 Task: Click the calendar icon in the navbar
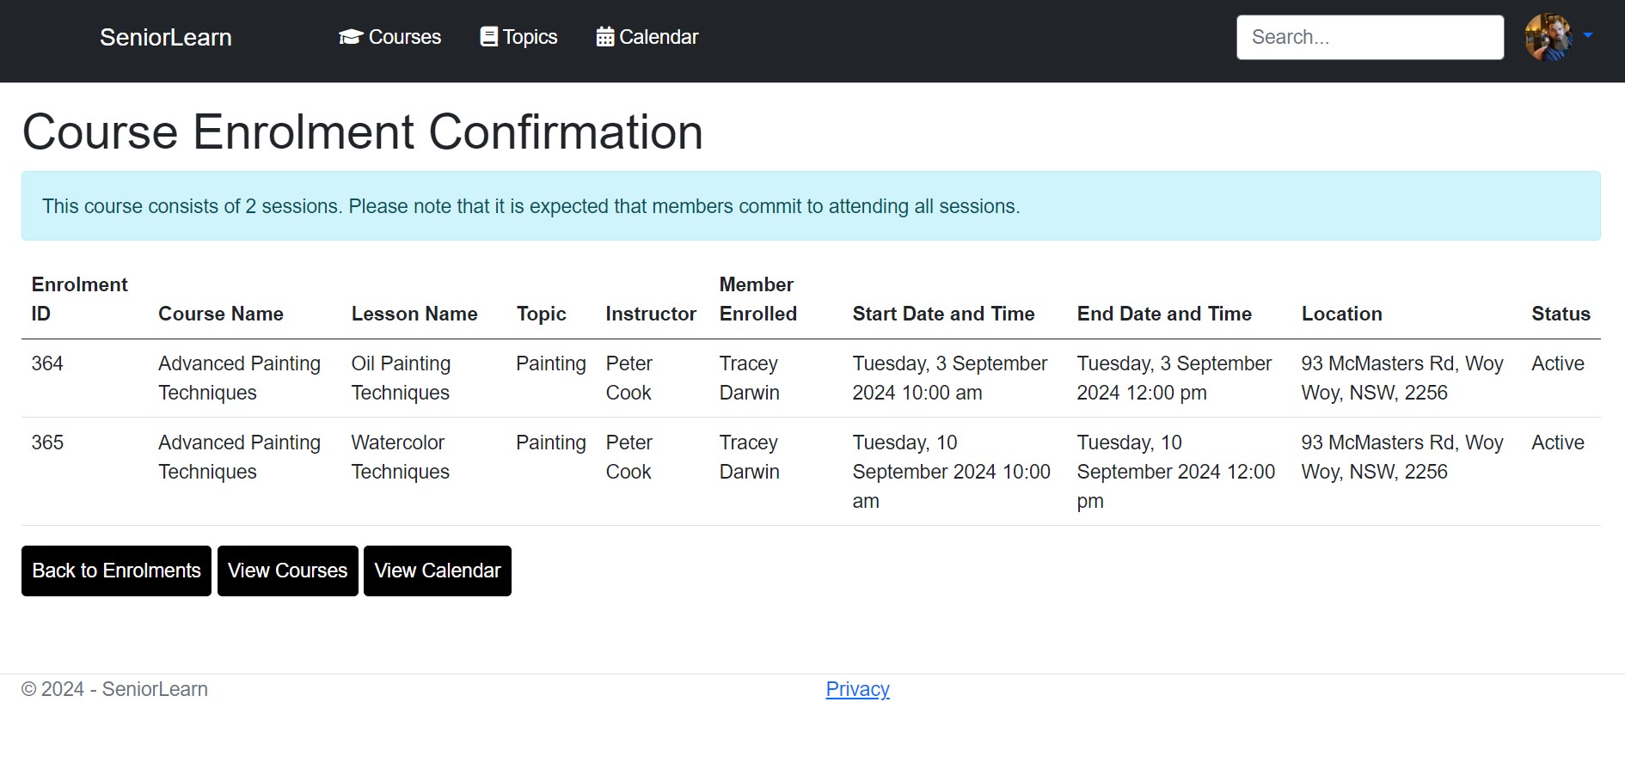point(605,37)
